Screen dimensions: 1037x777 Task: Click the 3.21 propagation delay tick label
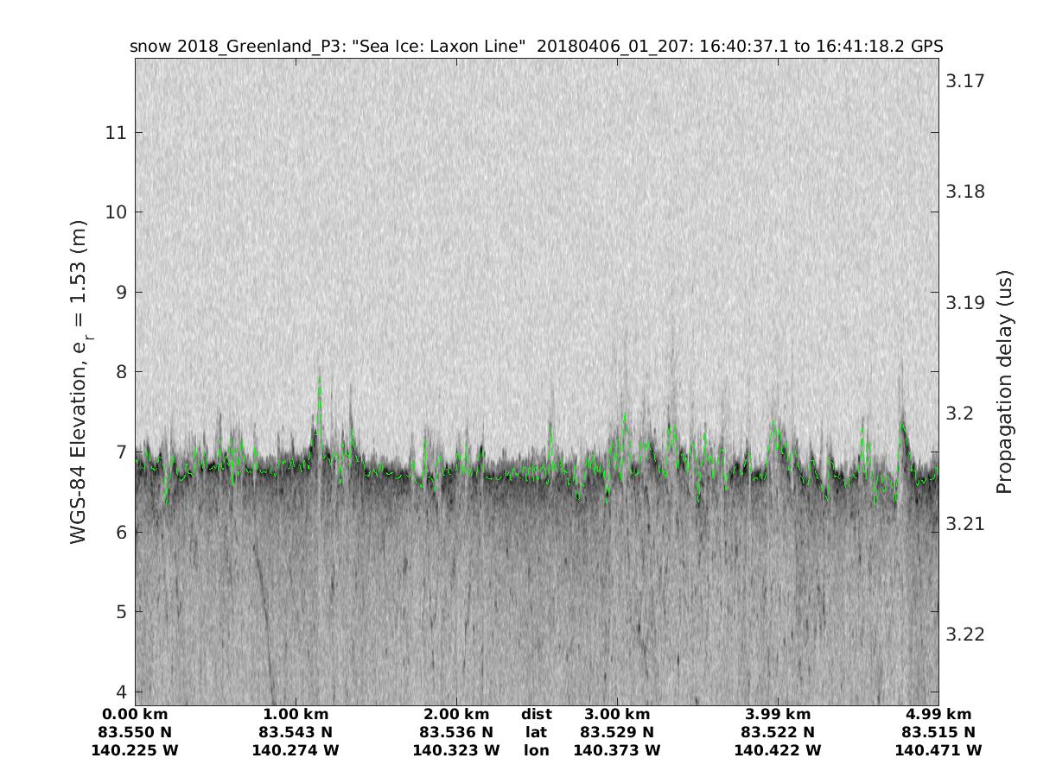click(x=965, y=524)
